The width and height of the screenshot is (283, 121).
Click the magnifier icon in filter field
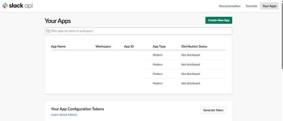click(x=48, y=31)
